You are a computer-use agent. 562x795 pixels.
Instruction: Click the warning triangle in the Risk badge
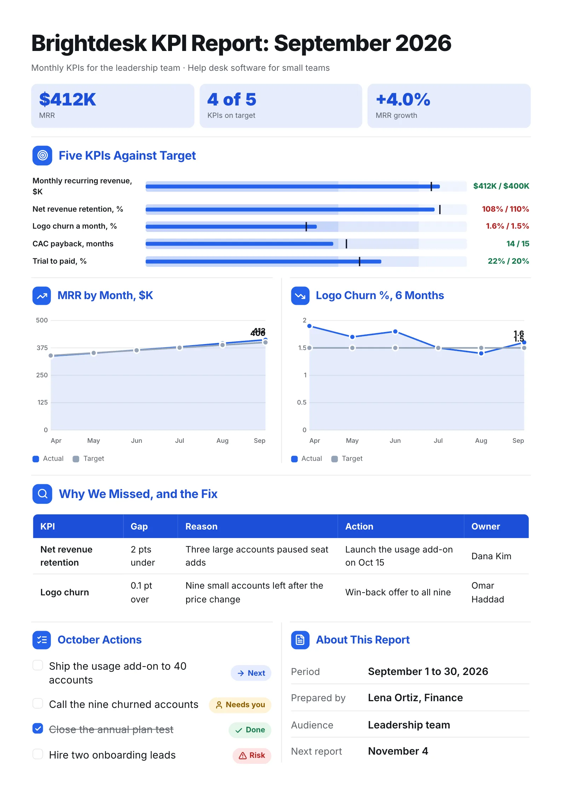click(243, 756)
